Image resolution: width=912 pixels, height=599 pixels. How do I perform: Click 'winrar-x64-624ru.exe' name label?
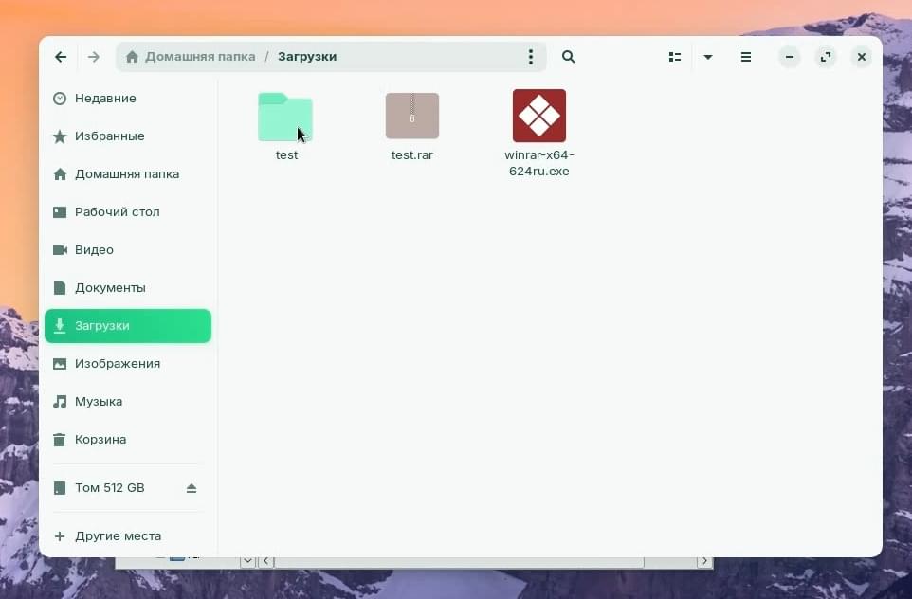point(539,163)
